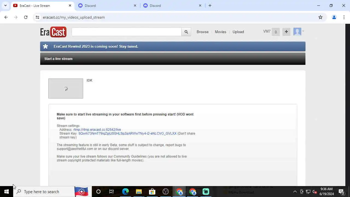Open the Browse menu item
Screen dimensions: 350x197
(x=203, y=32)
